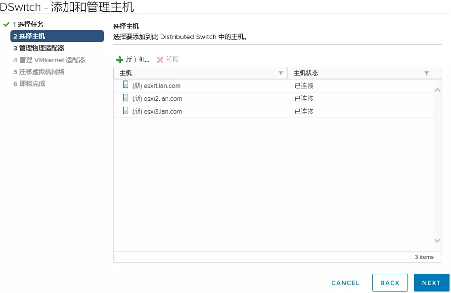
Task: Click the esxi1.lan.com host icon
Action: (x=126, y=85)
